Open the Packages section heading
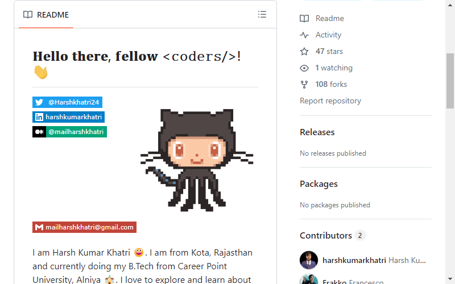Viewport: 455px width, 284px height. (318, 184)
